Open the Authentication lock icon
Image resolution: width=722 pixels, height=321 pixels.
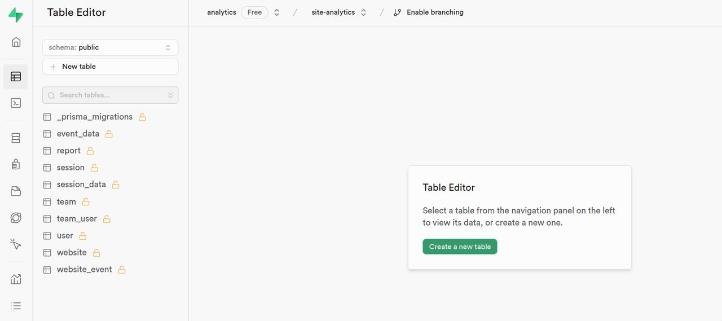(x=16, y=164)
